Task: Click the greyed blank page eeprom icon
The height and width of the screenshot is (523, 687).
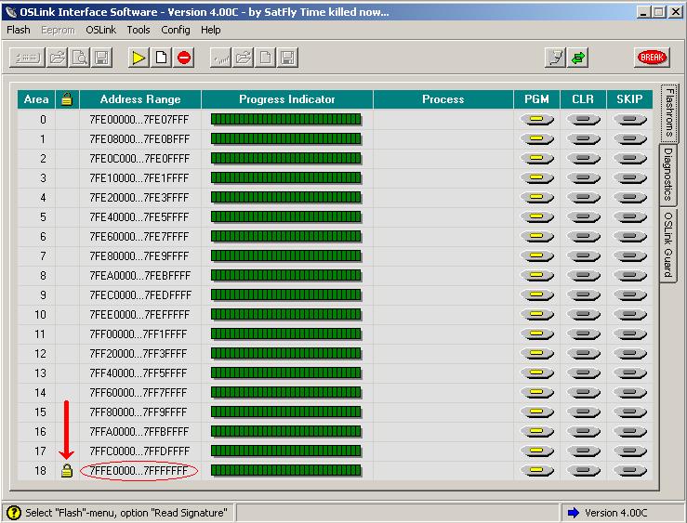Action: 266,58
